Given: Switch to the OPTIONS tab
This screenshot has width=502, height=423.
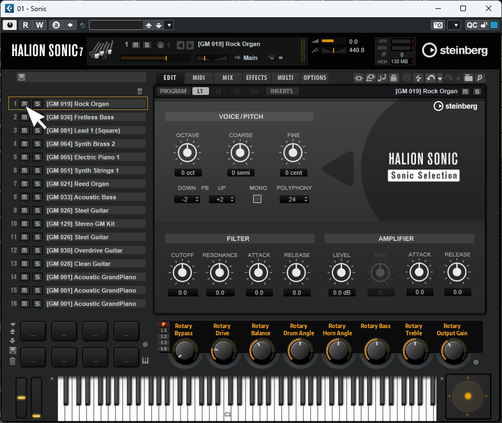Looking at the screenshot, I should click(x=315, y=78).
